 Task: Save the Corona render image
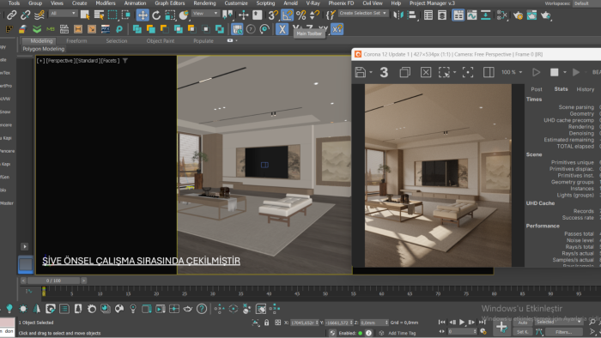pos(361,72)
